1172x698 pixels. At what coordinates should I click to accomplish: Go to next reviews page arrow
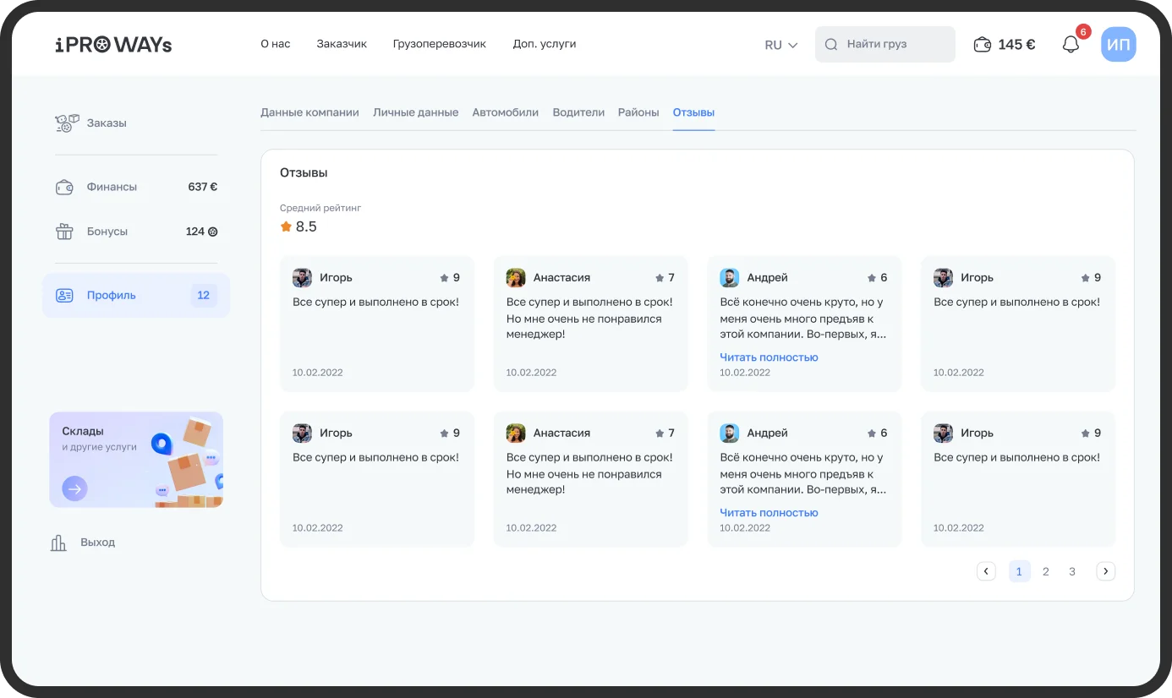(x=1105, y=571)
